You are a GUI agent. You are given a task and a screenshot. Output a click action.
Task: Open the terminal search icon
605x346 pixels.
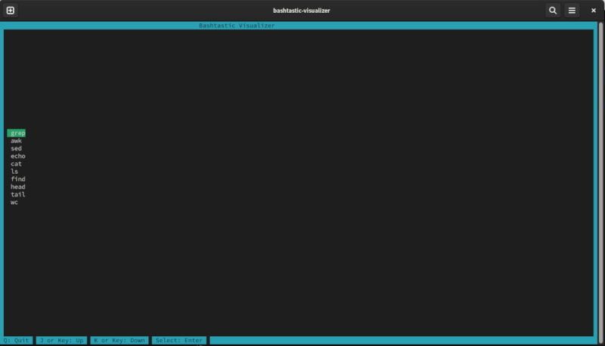[x=553, y=11]
